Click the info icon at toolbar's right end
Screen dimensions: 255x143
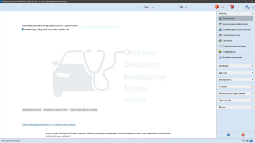253,7
